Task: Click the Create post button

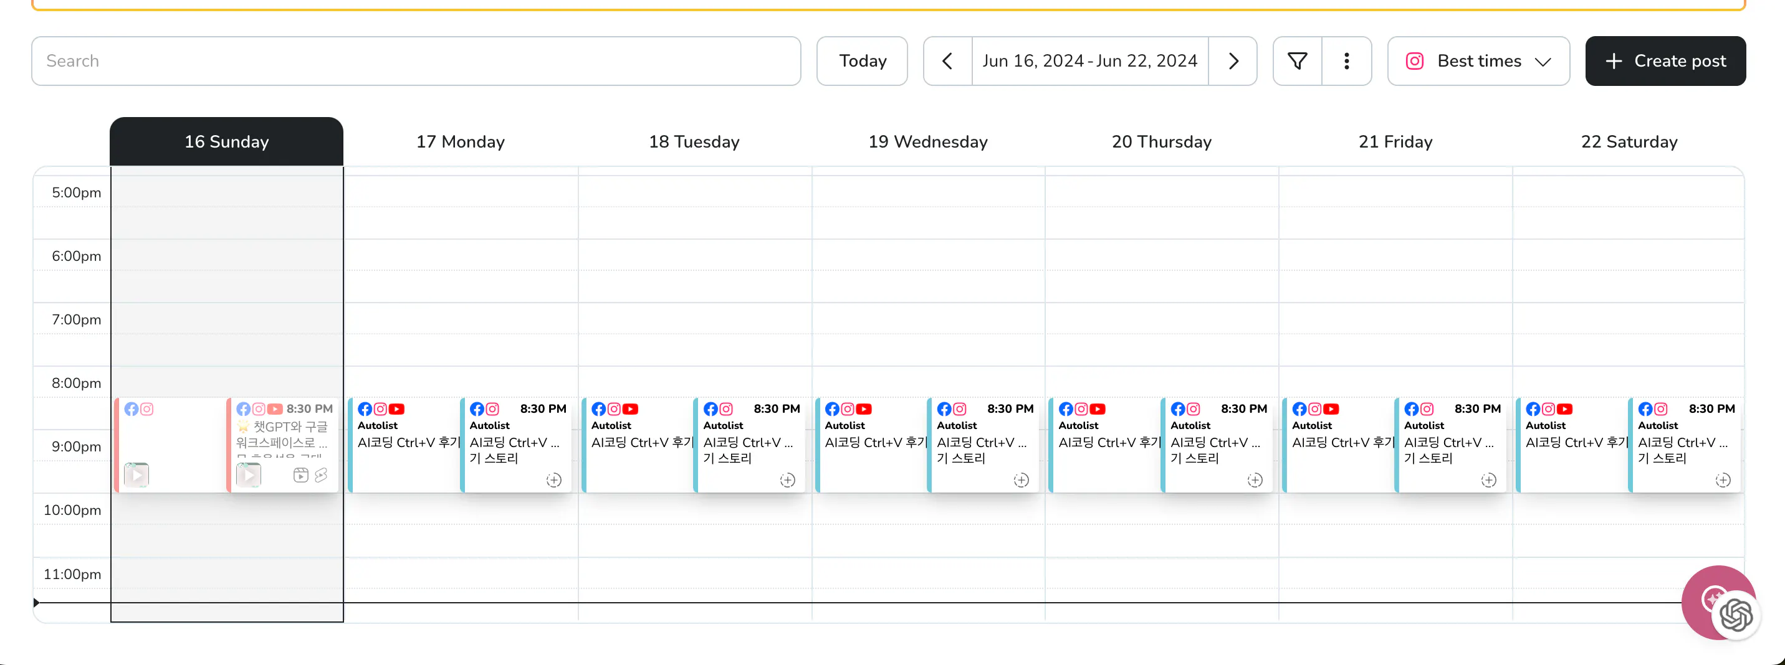Action: (1665, 61)
